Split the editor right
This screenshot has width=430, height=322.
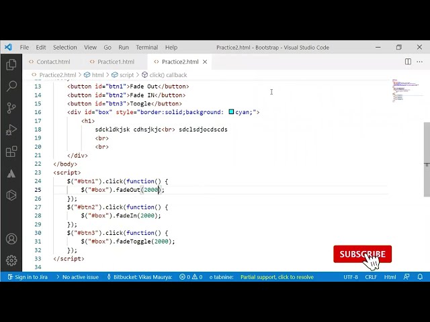[x=408, y=62]
